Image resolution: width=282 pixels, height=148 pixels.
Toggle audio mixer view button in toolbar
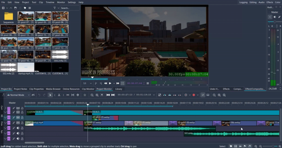click(x=203, y=95)
